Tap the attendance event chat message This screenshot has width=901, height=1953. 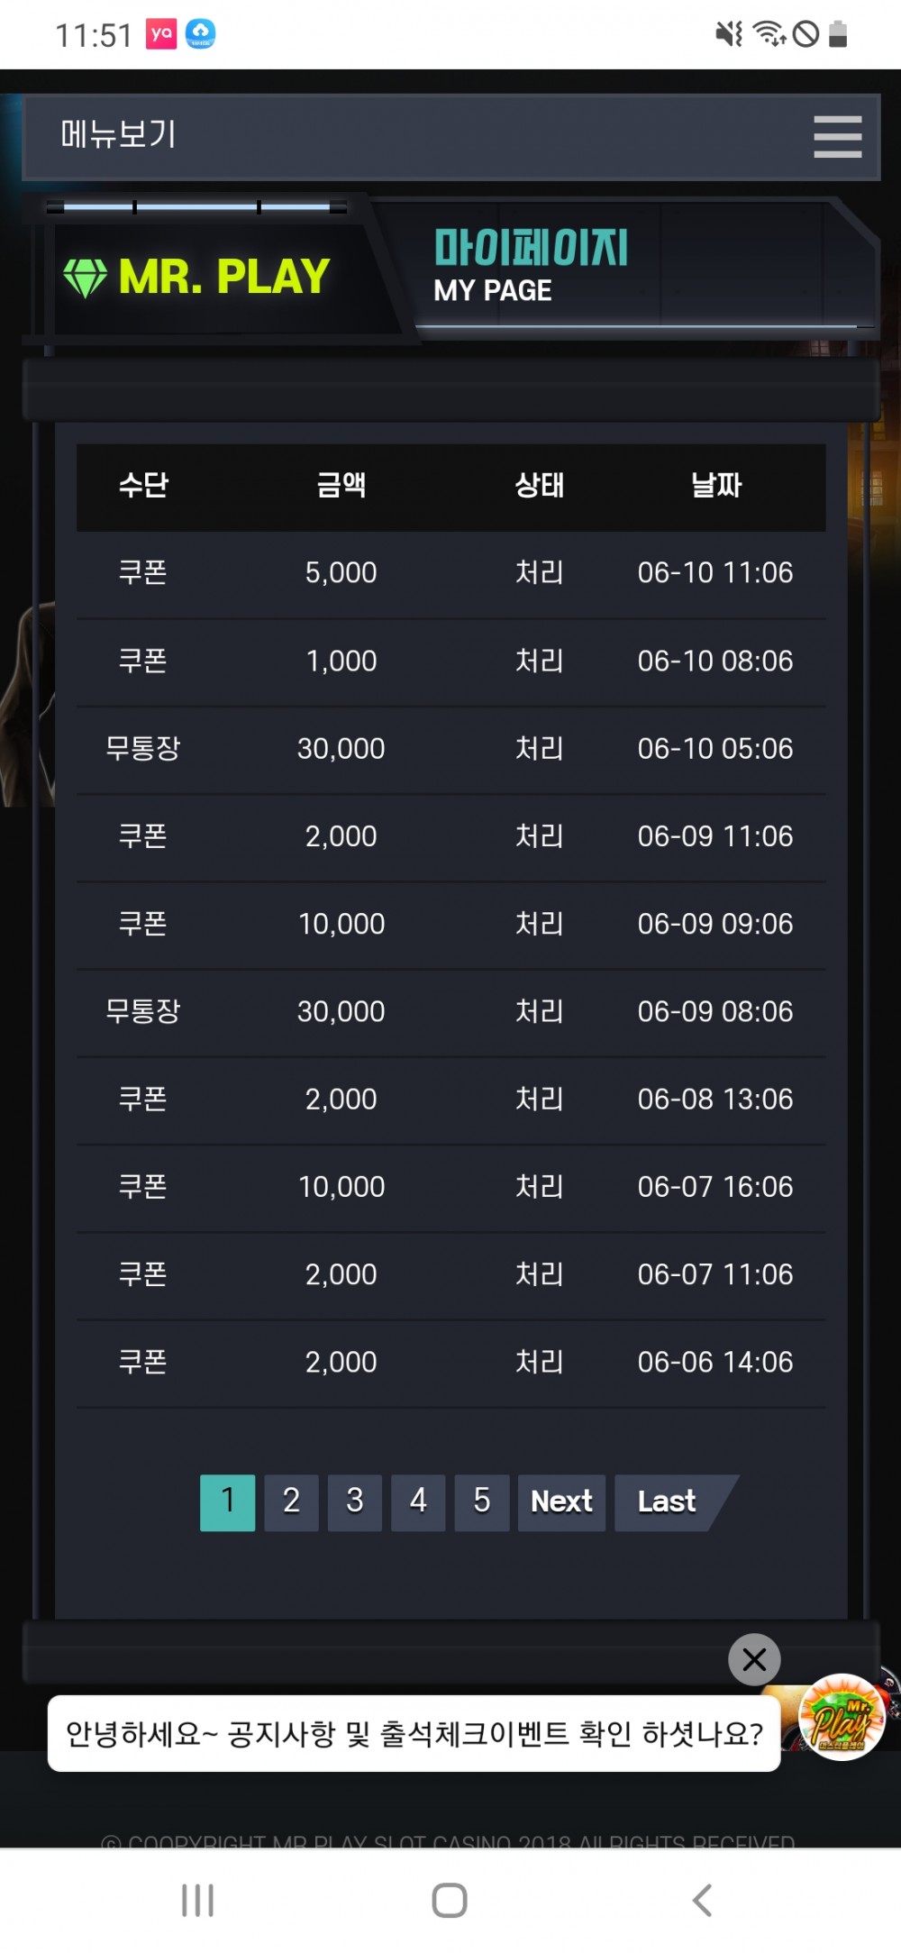click(x=414, y=1733)
